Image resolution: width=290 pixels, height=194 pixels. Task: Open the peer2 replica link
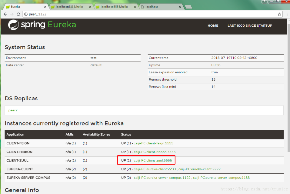pos(13,110)
